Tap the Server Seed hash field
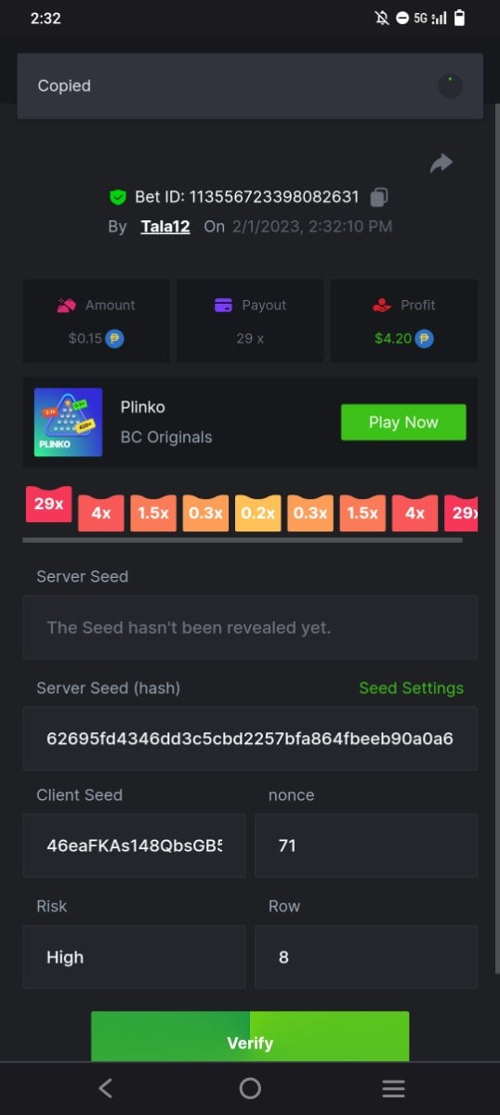Viewport: 500px width, 1115px height. point(250,739)
